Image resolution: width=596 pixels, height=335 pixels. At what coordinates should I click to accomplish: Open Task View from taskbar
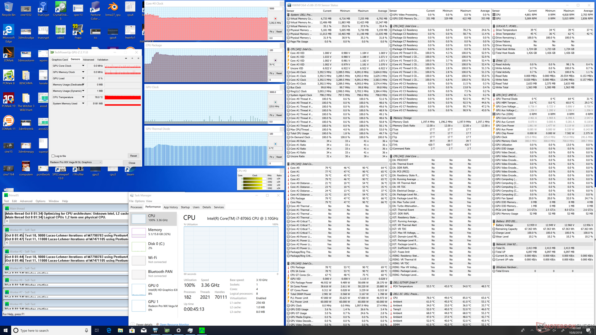pyautogui.click(x=97, y=330)
